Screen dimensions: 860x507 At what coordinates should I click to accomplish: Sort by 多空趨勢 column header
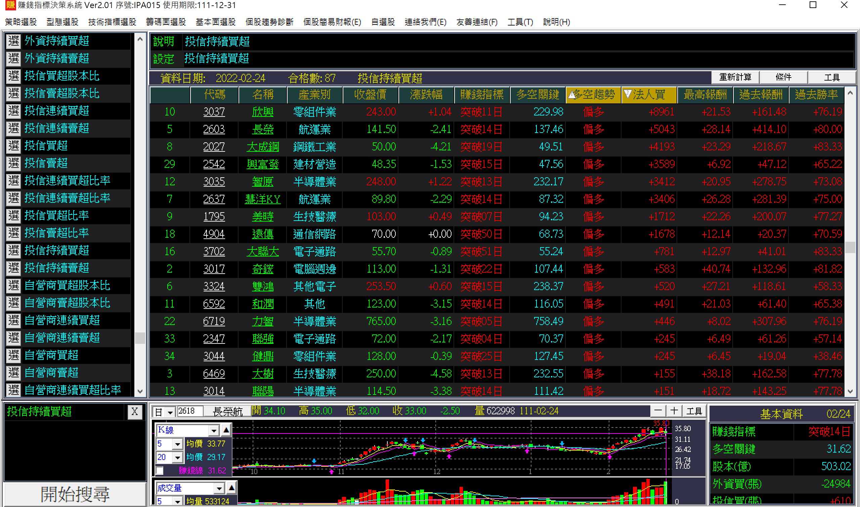[x=593, y=95]
